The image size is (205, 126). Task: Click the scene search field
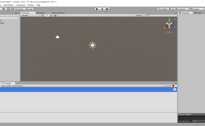(x=161, y=15)
